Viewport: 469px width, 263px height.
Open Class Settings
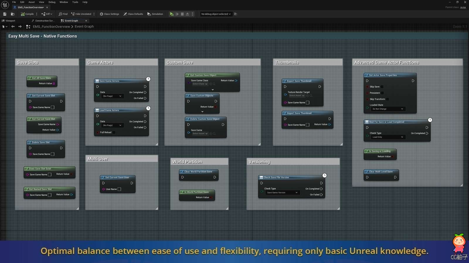[x=109, y=14]
